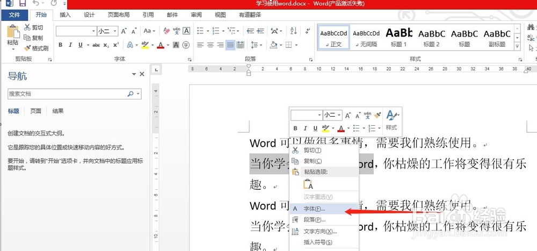Click the enclosed character (字) icon
537x251 pixels.
click(x=186, y=45)
